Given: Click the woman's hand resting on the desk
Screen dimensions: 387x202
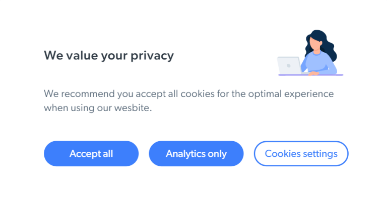Looking at the screenshot, I should point(313,73).
